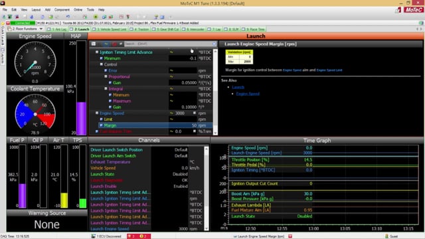
Task: Click the yellow wave icon on Integral row
Action: point(171,88)
